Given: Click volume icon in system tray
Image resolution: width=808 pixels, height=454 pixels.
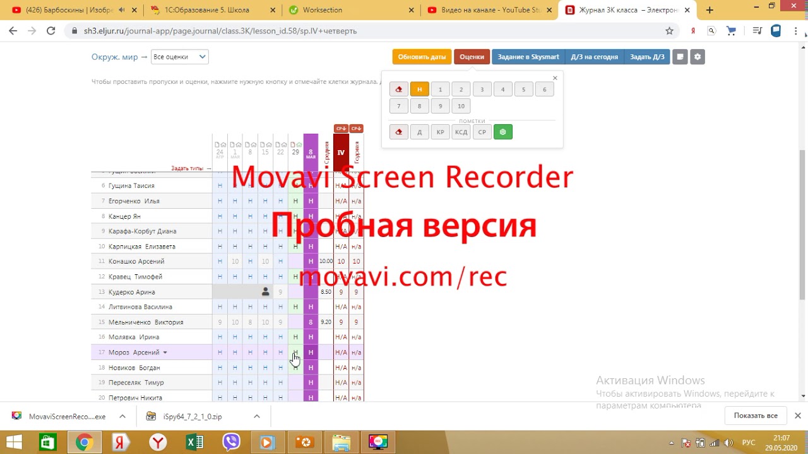Looking at the screenshot, I should pyautogui.click(x=729, y=443).
